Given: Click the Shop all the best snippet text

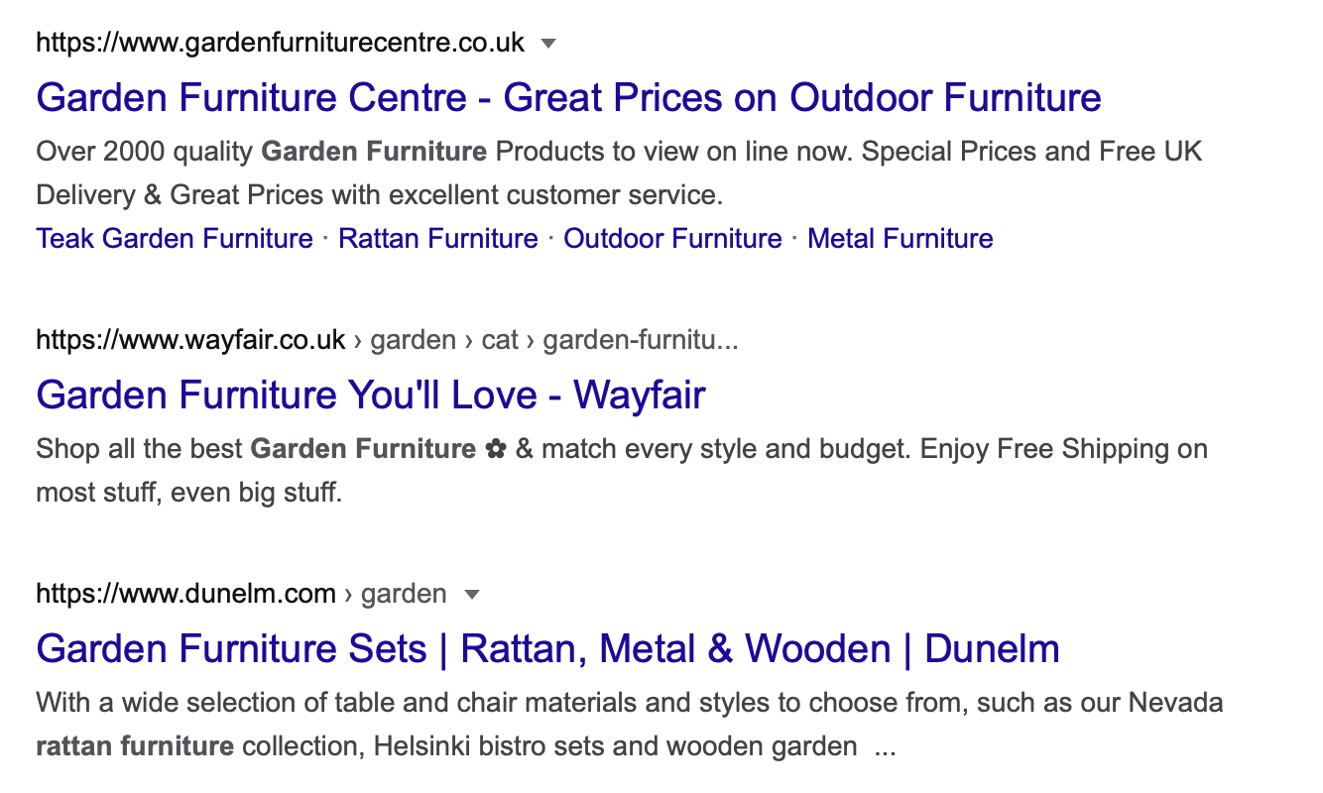Looking at the screenshot, I should pos(622,471).
